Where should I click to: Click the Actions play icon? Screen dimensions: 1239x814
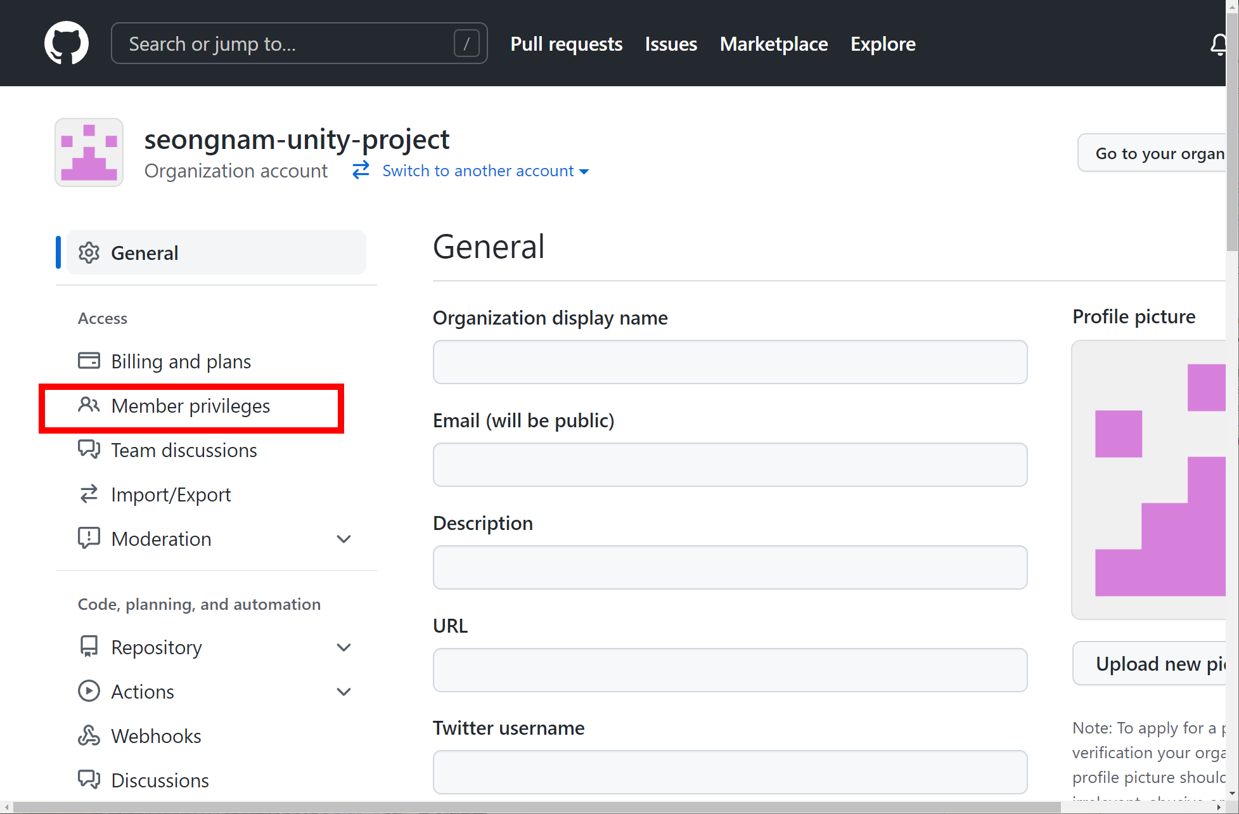pos(89,691)
